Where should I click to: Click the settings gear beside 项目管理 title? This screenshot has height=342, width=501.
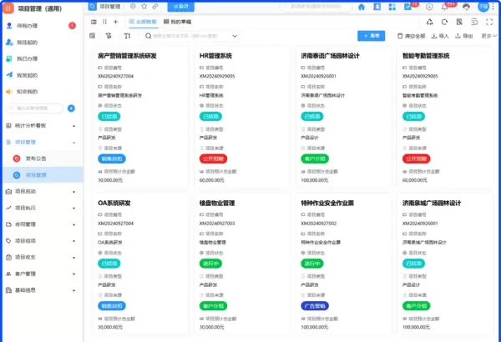tap(133, 6)
